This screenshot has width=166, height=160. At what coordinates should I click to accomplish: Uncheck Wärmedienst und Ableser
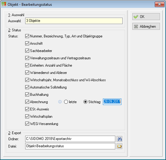click(x=27, y=73)
